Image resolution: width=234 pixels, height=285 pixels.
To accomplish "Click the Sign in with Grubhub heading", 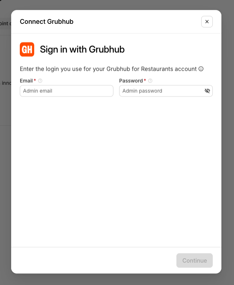I will (82, 49).
